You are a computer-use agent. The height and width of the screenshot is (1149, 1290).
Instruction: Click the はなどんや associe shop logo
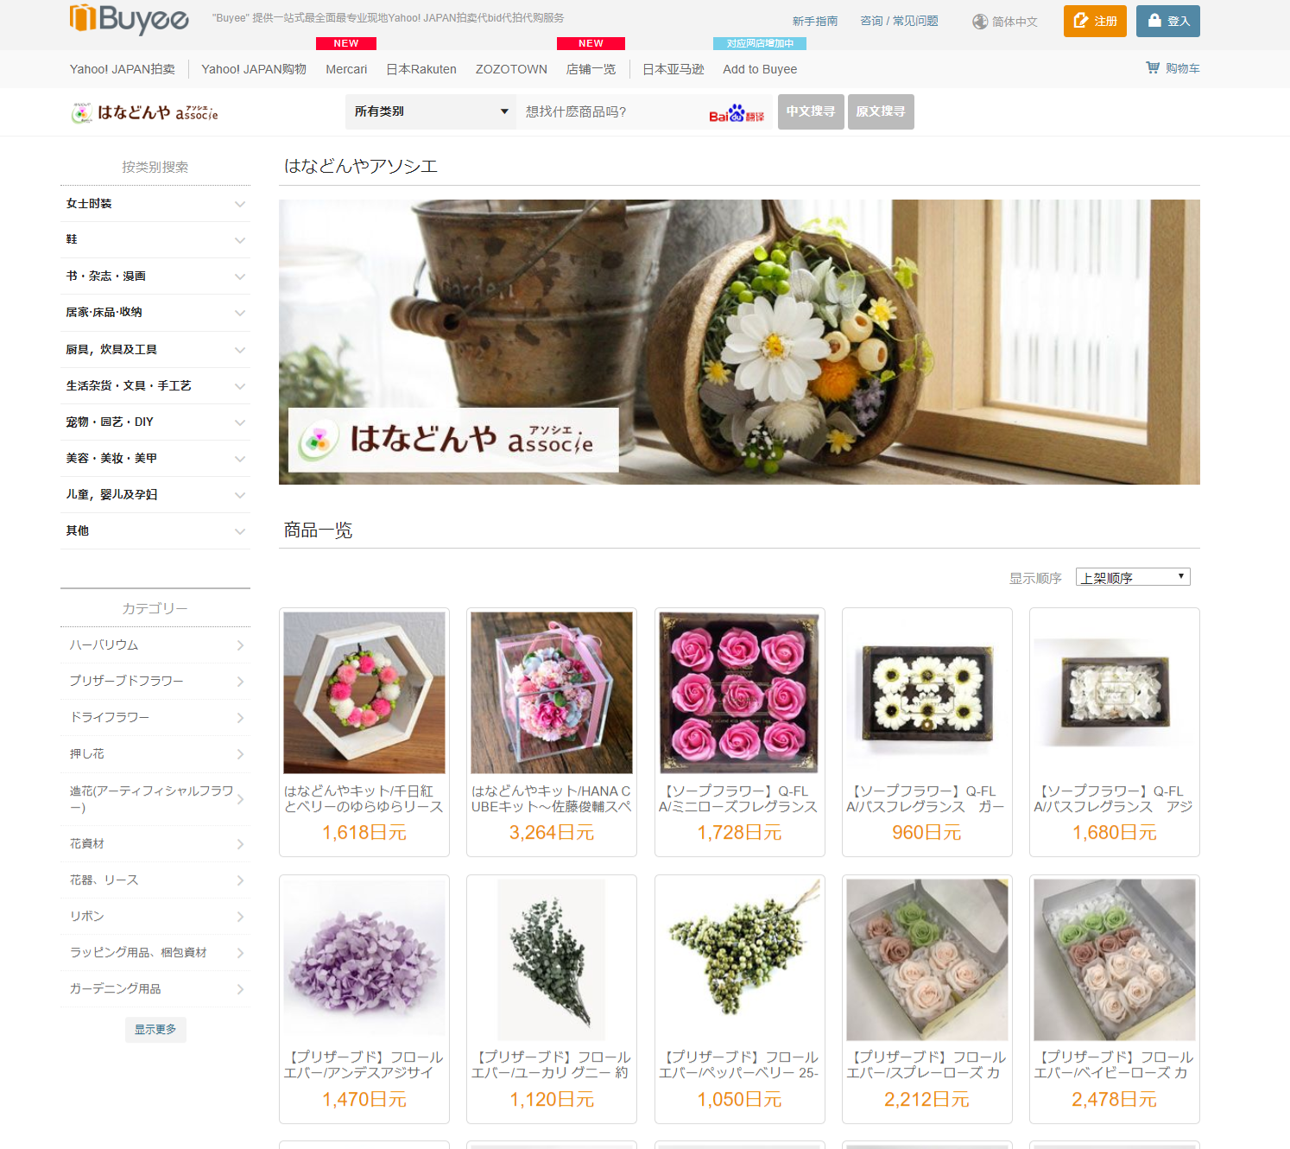coord(145,112)
